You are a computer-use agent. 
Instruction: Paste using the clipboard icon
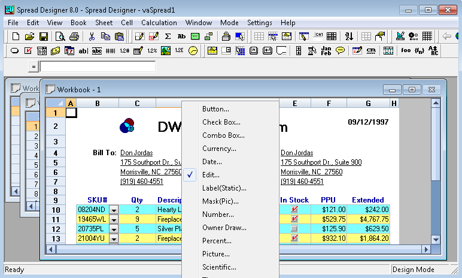click(119, 37)
